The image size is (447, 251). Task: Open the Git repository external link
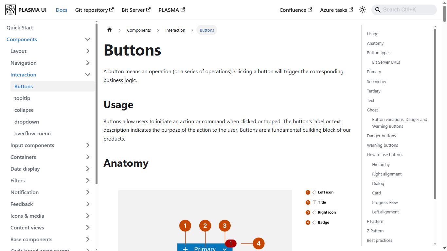(x=94, y=10)
